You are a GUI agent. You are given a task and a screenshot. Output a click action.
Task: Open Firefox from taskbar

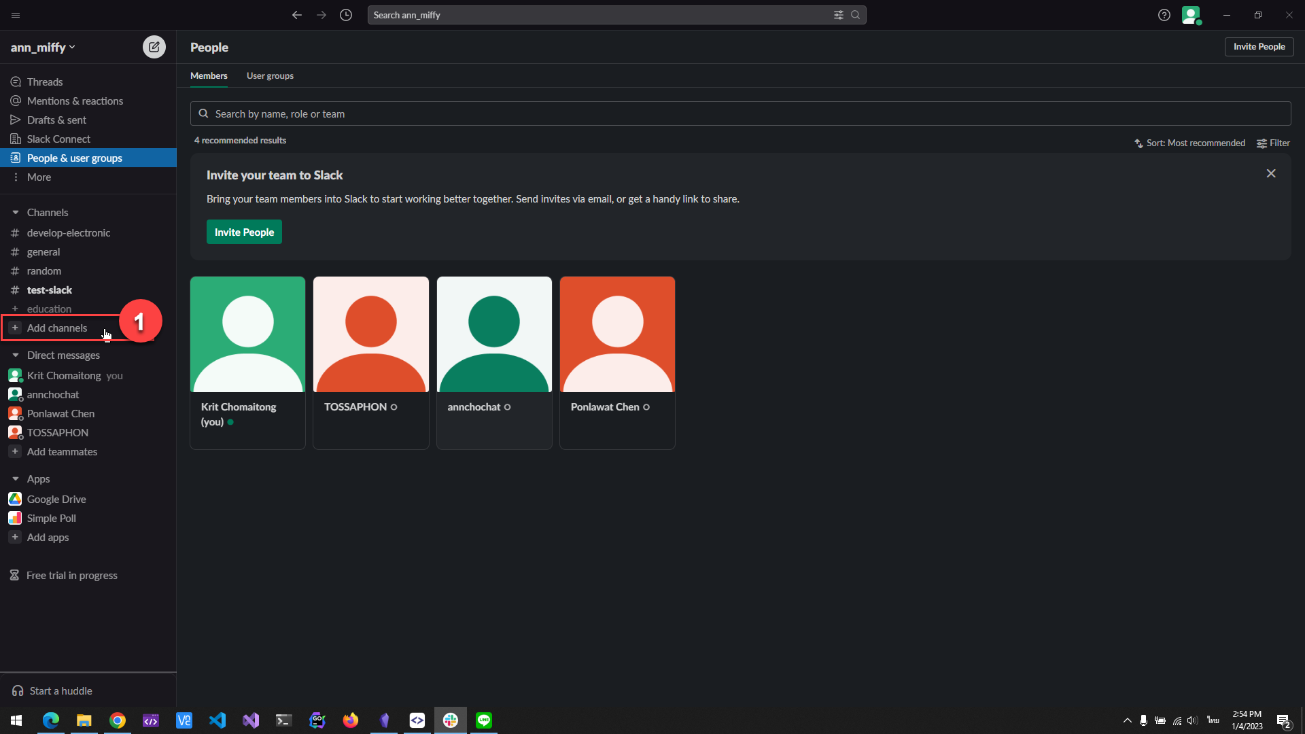[x=351, y=720]
